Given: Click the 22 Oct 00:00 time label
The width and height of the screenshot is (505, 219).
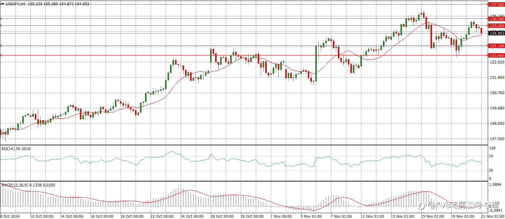Looking at the screenshot, I should (162, 216).
